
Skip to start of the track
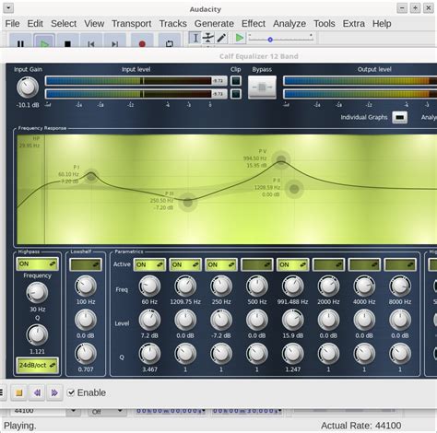point(91,41)
